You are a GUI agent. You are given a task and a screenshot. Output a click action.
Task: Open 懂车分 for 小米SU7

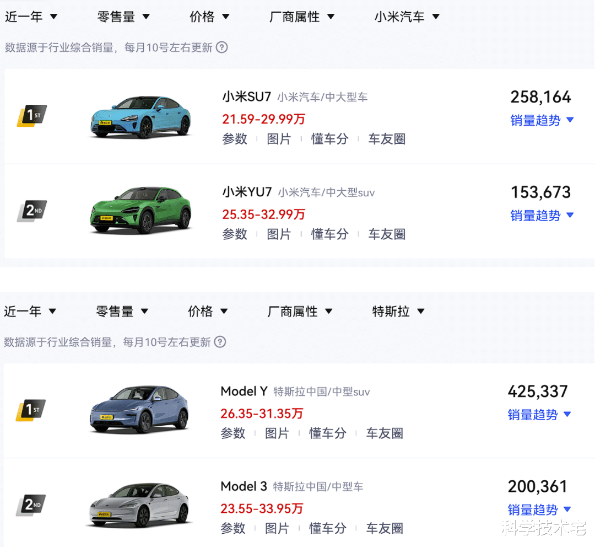tap(330, 139)
